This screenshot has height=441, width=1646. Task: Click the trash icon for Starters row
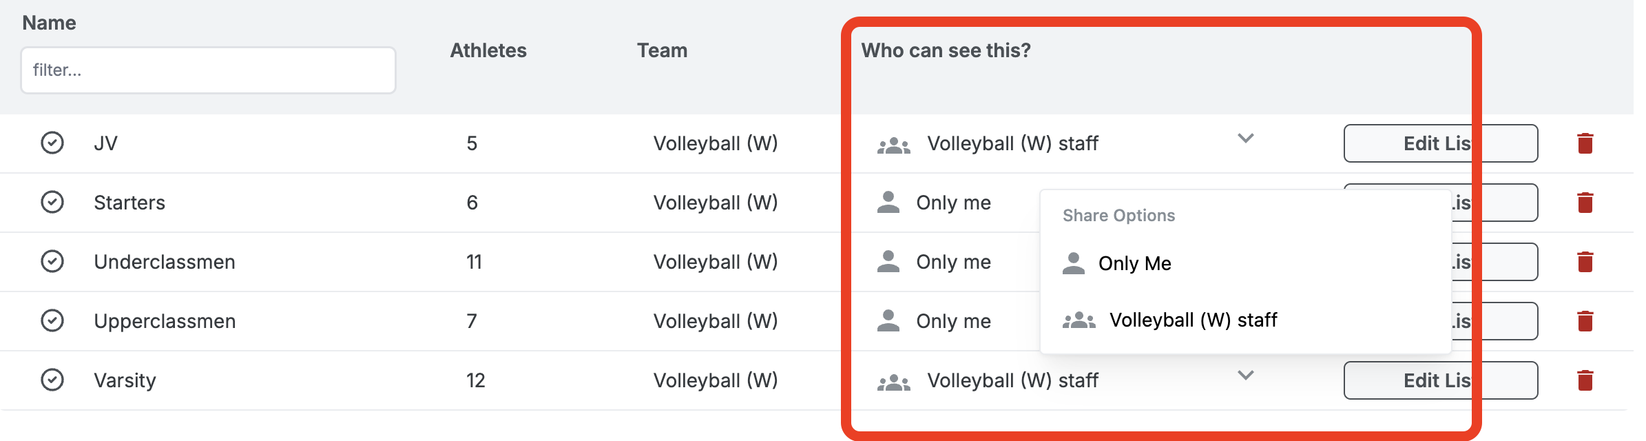coord(1585,203)
